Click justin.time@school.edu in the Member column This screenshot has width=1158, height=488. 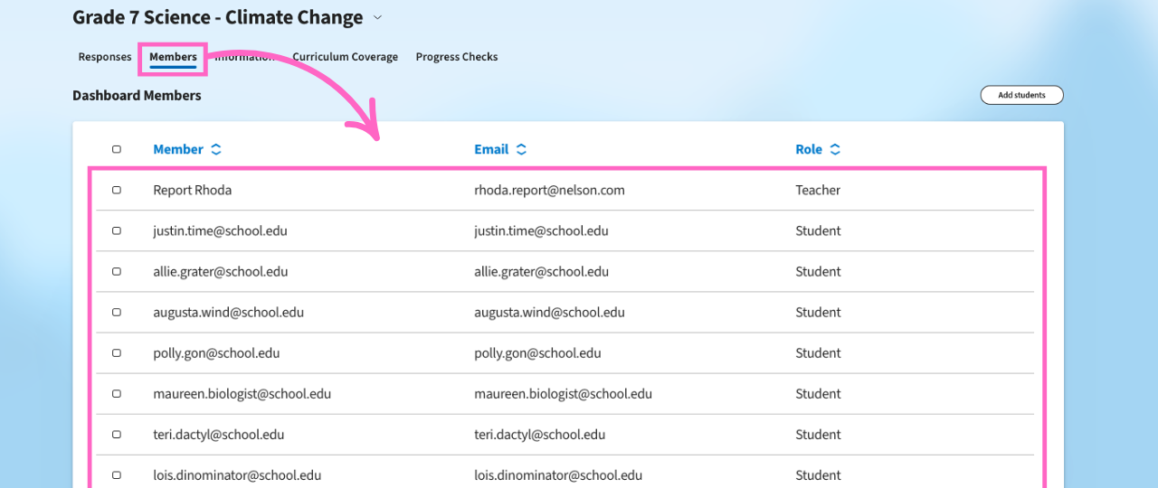point(220,230)
